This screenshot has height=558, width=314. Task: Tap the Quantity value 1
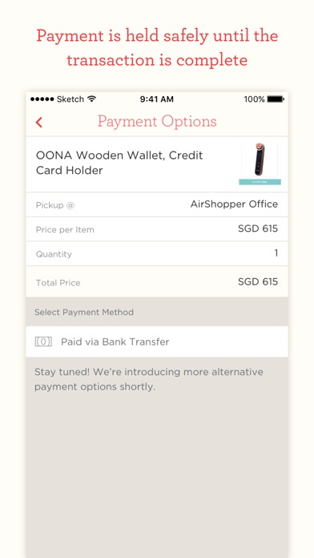(276, 253)
